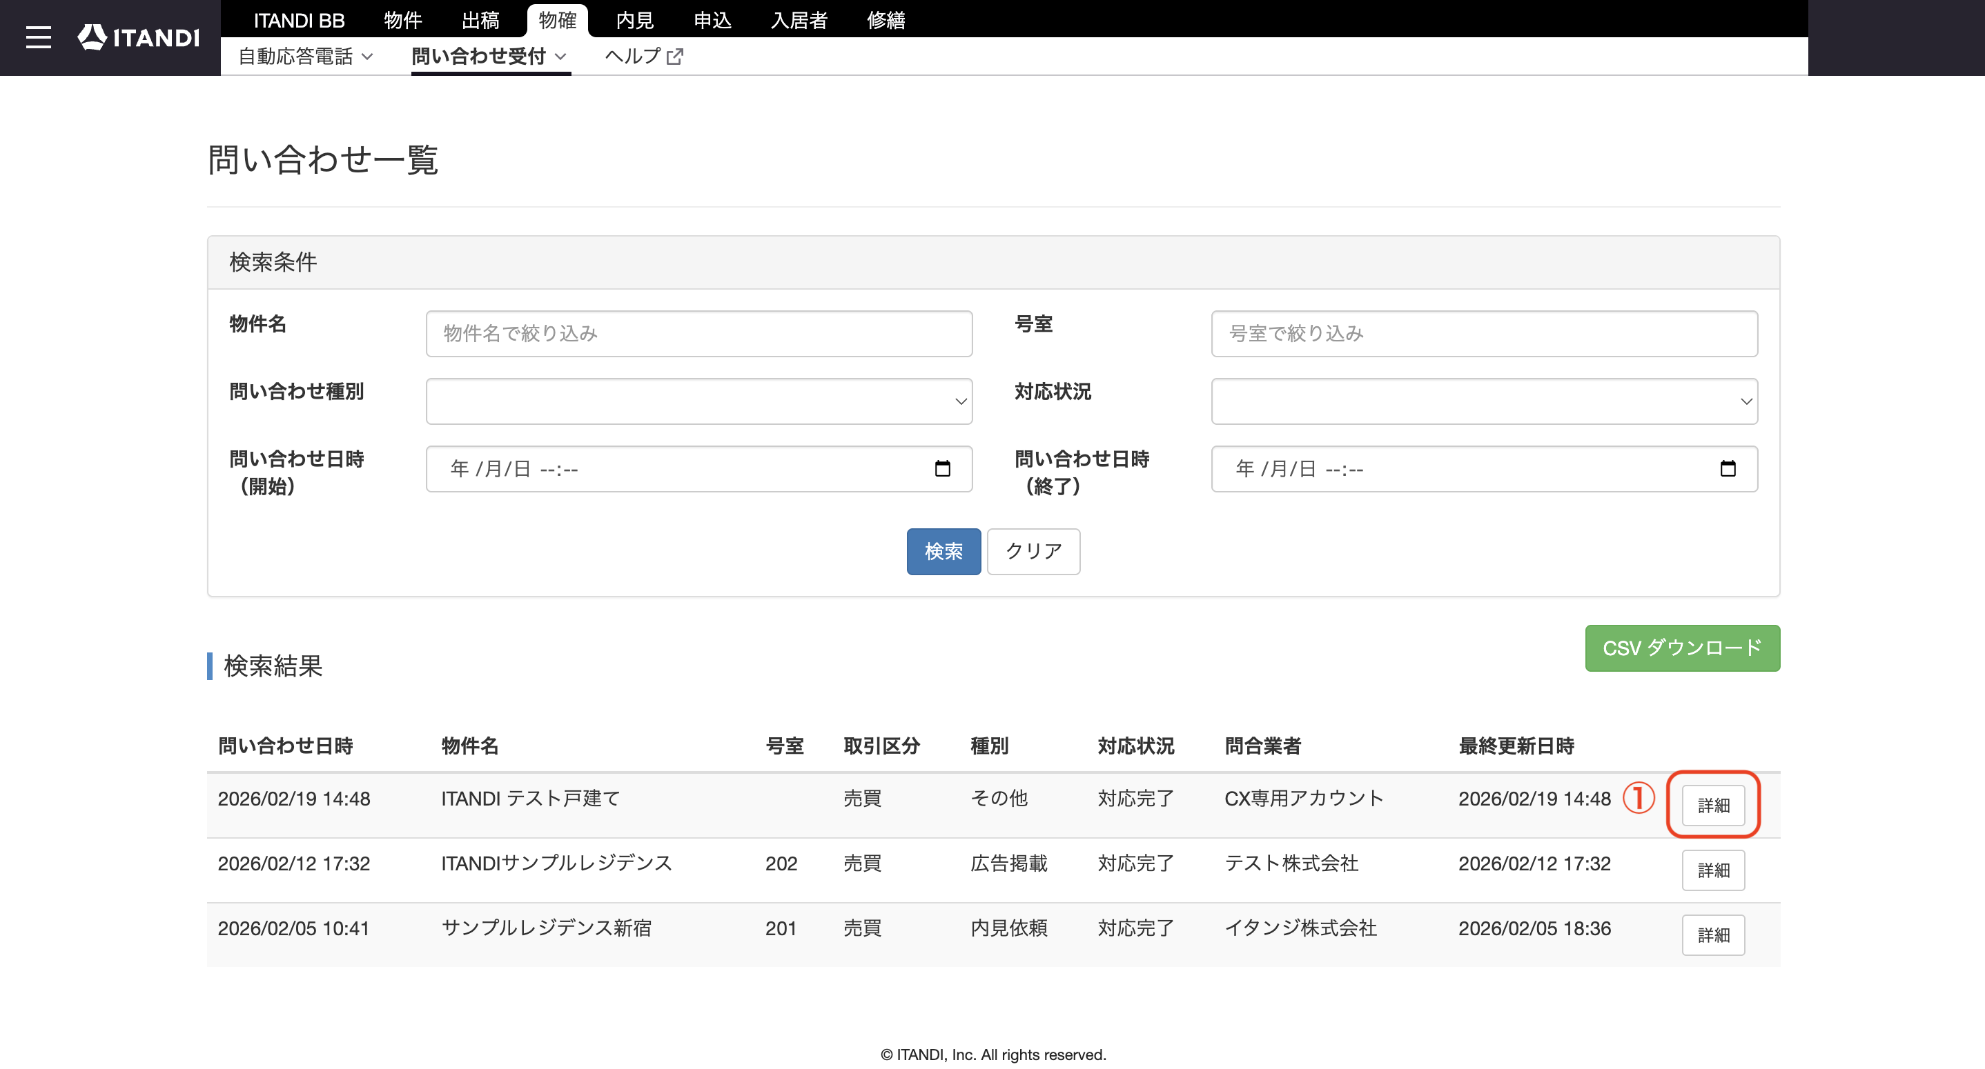Click the 2026/02/05 10:41 inquiry date
This screenshot has height=1069, width=1985.
(x=293, y=928)
